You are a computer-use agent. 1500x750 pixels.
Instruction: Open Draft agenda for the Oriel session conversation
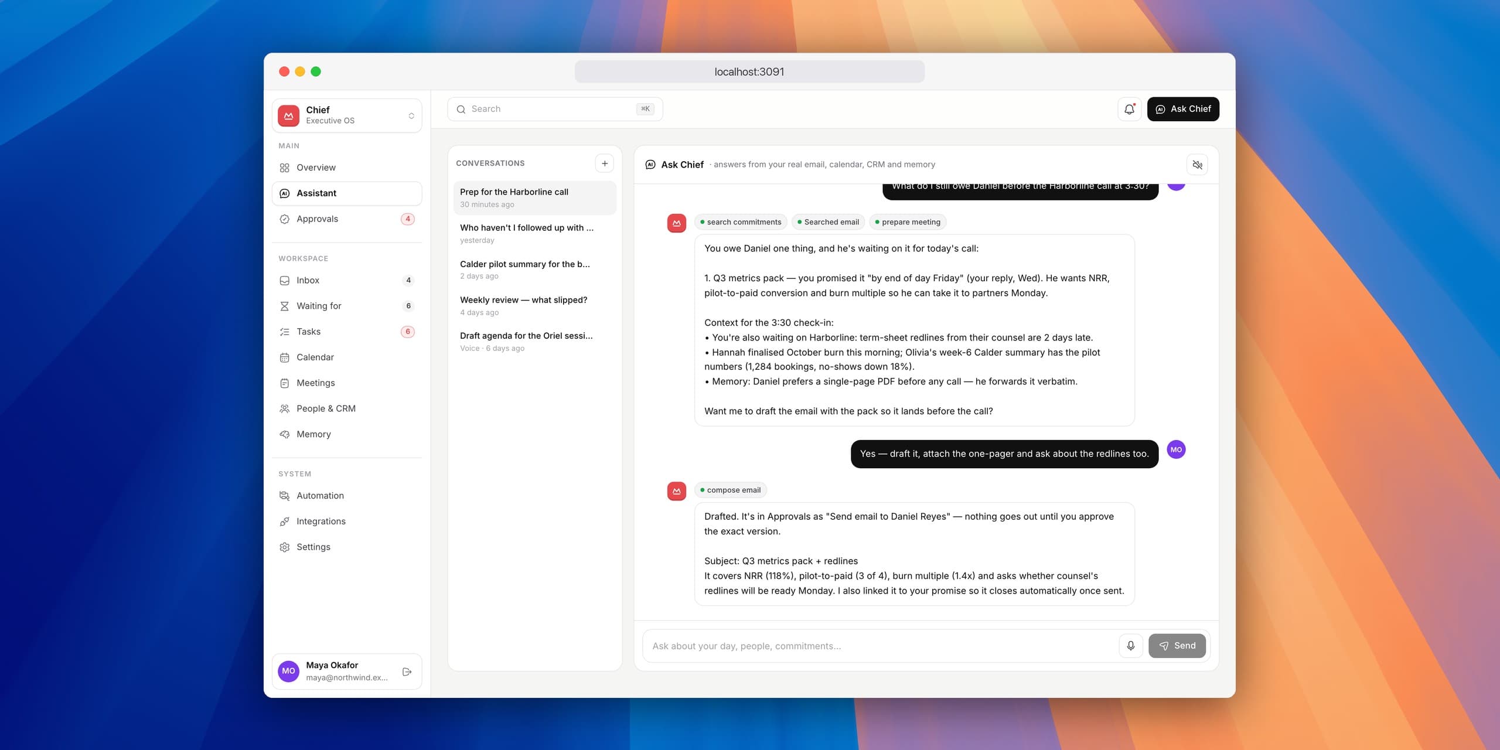click(x=534, y=342)
